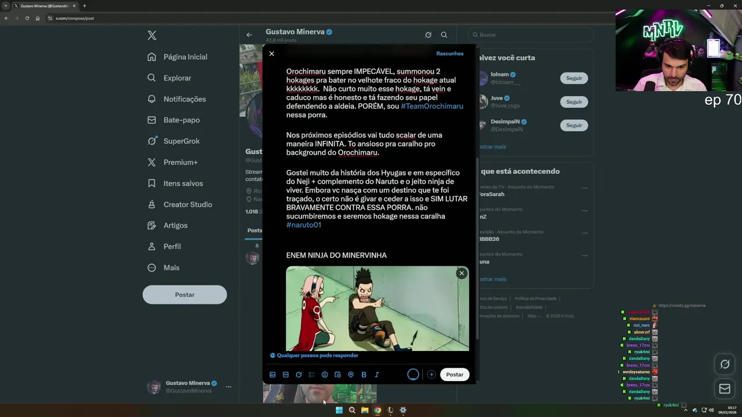Click the search icon in profile header

pos(444,35)
